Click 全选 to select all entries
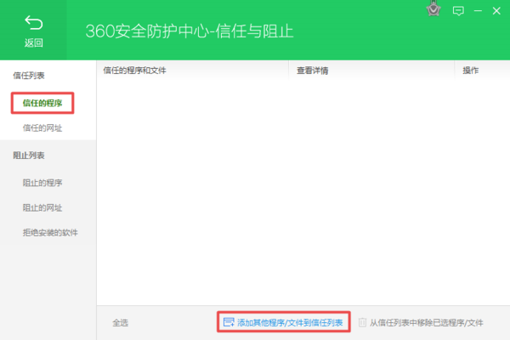This screenshot has height=340, width=510. (x=121, y=323)
